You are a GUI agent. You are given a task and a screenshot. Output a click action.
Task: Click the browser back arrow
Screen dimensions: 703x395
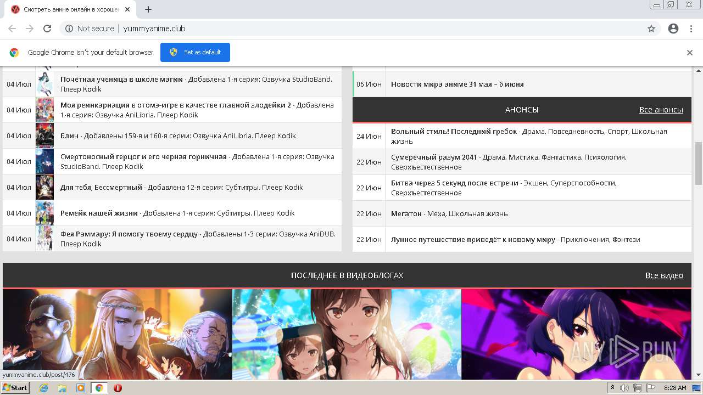12,29
